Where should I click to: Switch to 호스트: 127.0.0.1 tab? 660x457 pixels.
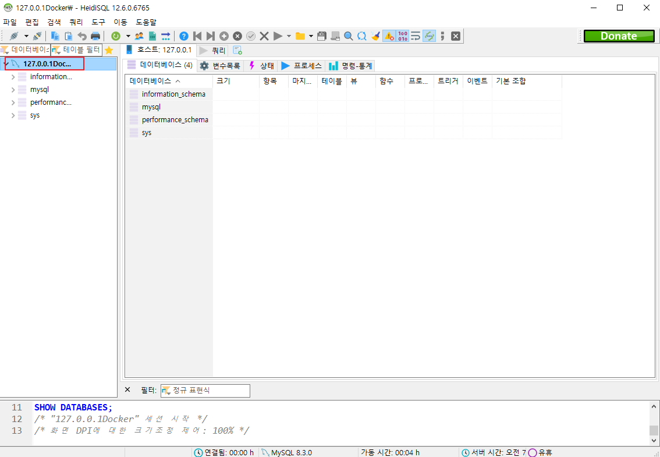[x=159, y=50]
